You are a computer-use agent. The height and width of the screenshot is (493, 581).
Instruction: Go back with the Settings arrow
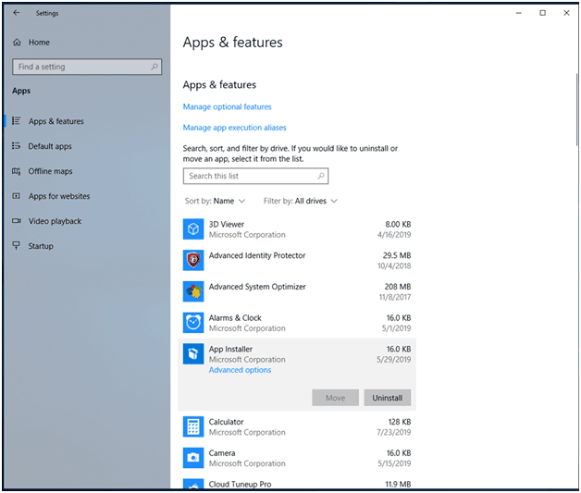click(x=17, y=13)
